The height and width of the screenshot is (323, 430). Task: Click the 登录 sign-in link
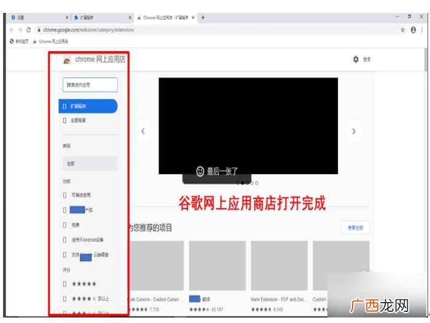click(x=367, y=59)
